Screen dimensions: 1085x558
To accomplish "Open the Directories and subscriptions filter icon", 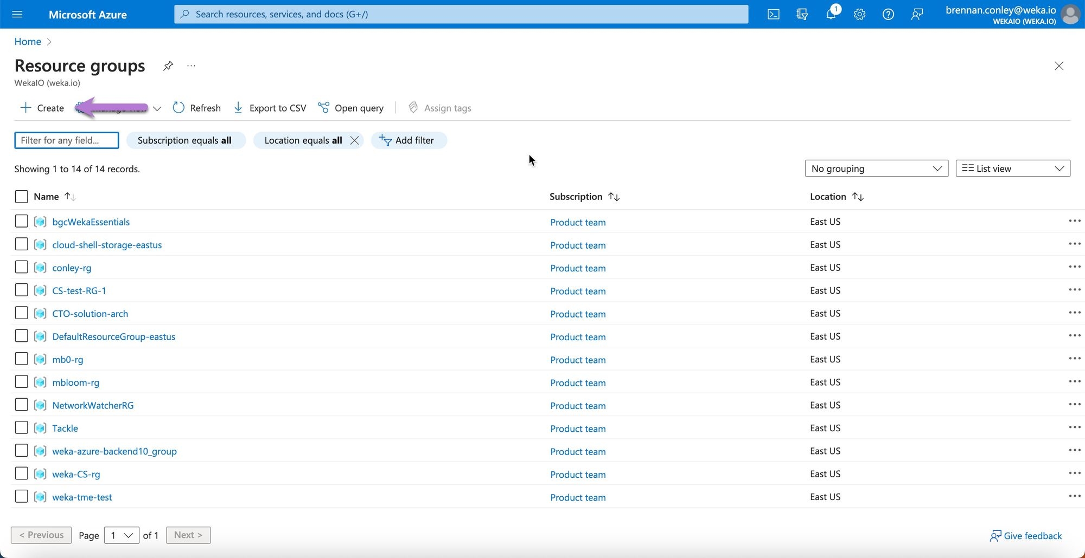I will pos(802,15).
